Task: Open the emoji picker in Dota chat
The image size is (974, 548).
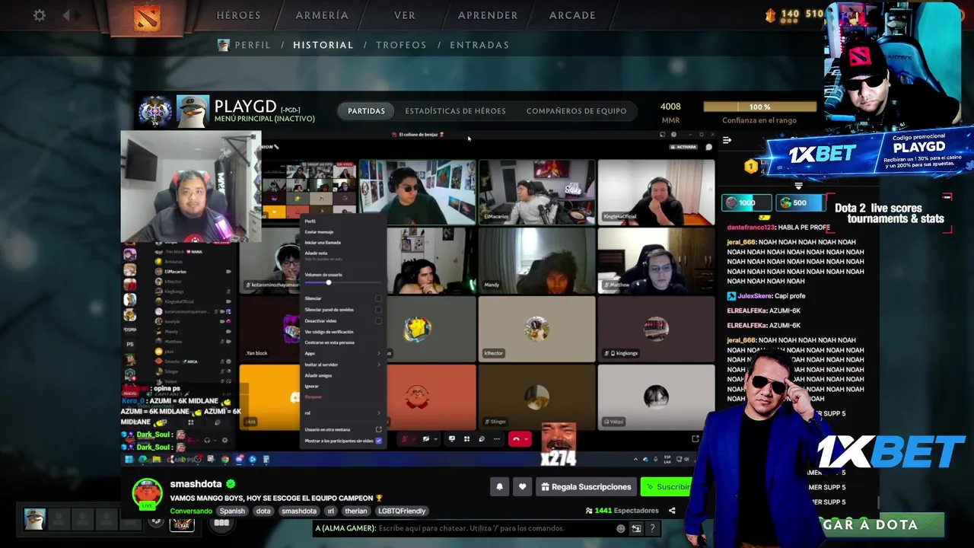Action: (x=621, y=528)
